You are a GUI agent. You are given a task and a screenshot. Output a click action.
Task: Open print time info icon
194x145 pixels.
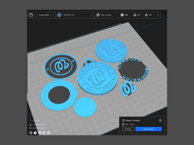[160, 120]
